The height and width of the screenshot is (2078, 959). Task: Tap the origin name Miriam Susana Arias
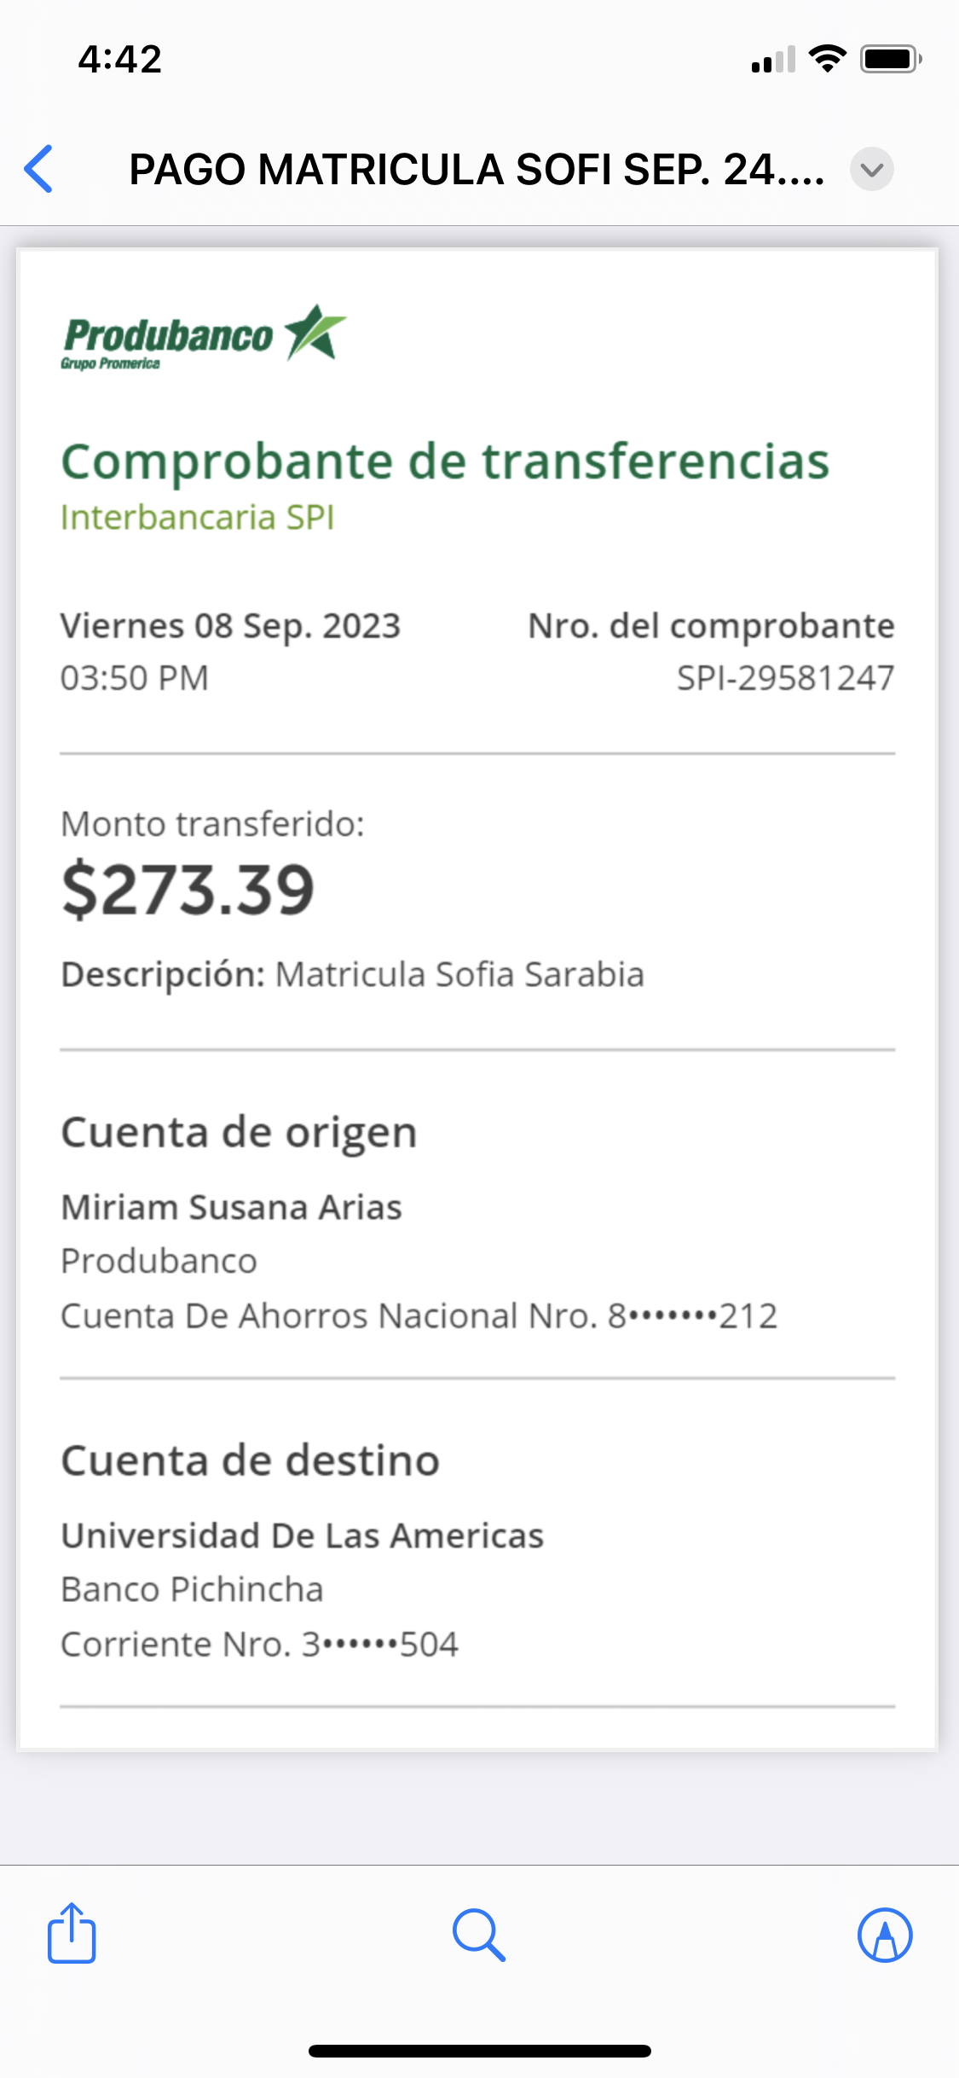coord(231,1207)
